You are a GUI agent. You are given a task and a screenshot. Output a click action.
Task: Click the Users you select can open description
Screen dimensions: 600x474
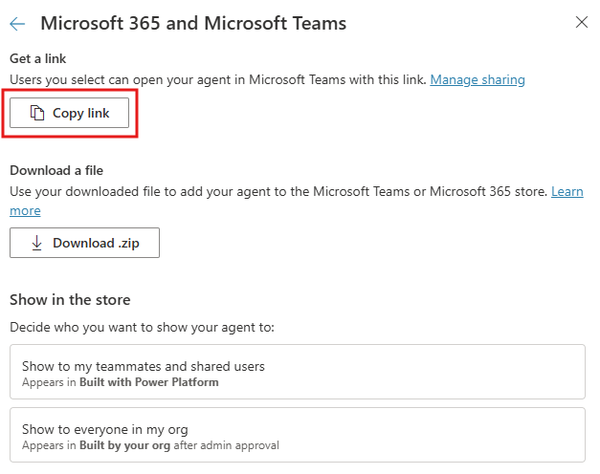(x=218, y=79)
